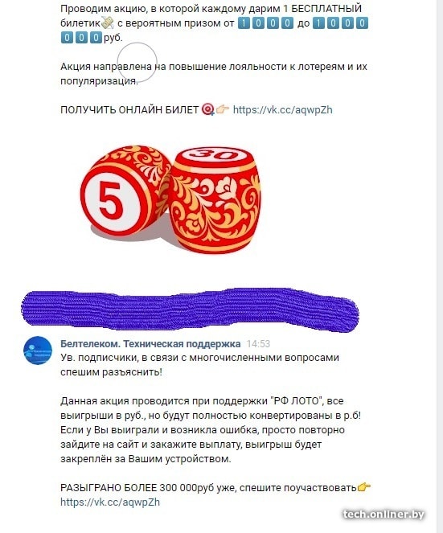The image size is (443, 533).
Task: Open vk.cc link after "ПОЛУЧИТЬ ОНЛАЙН БИЛЕТ"
Action: point(282,110)
